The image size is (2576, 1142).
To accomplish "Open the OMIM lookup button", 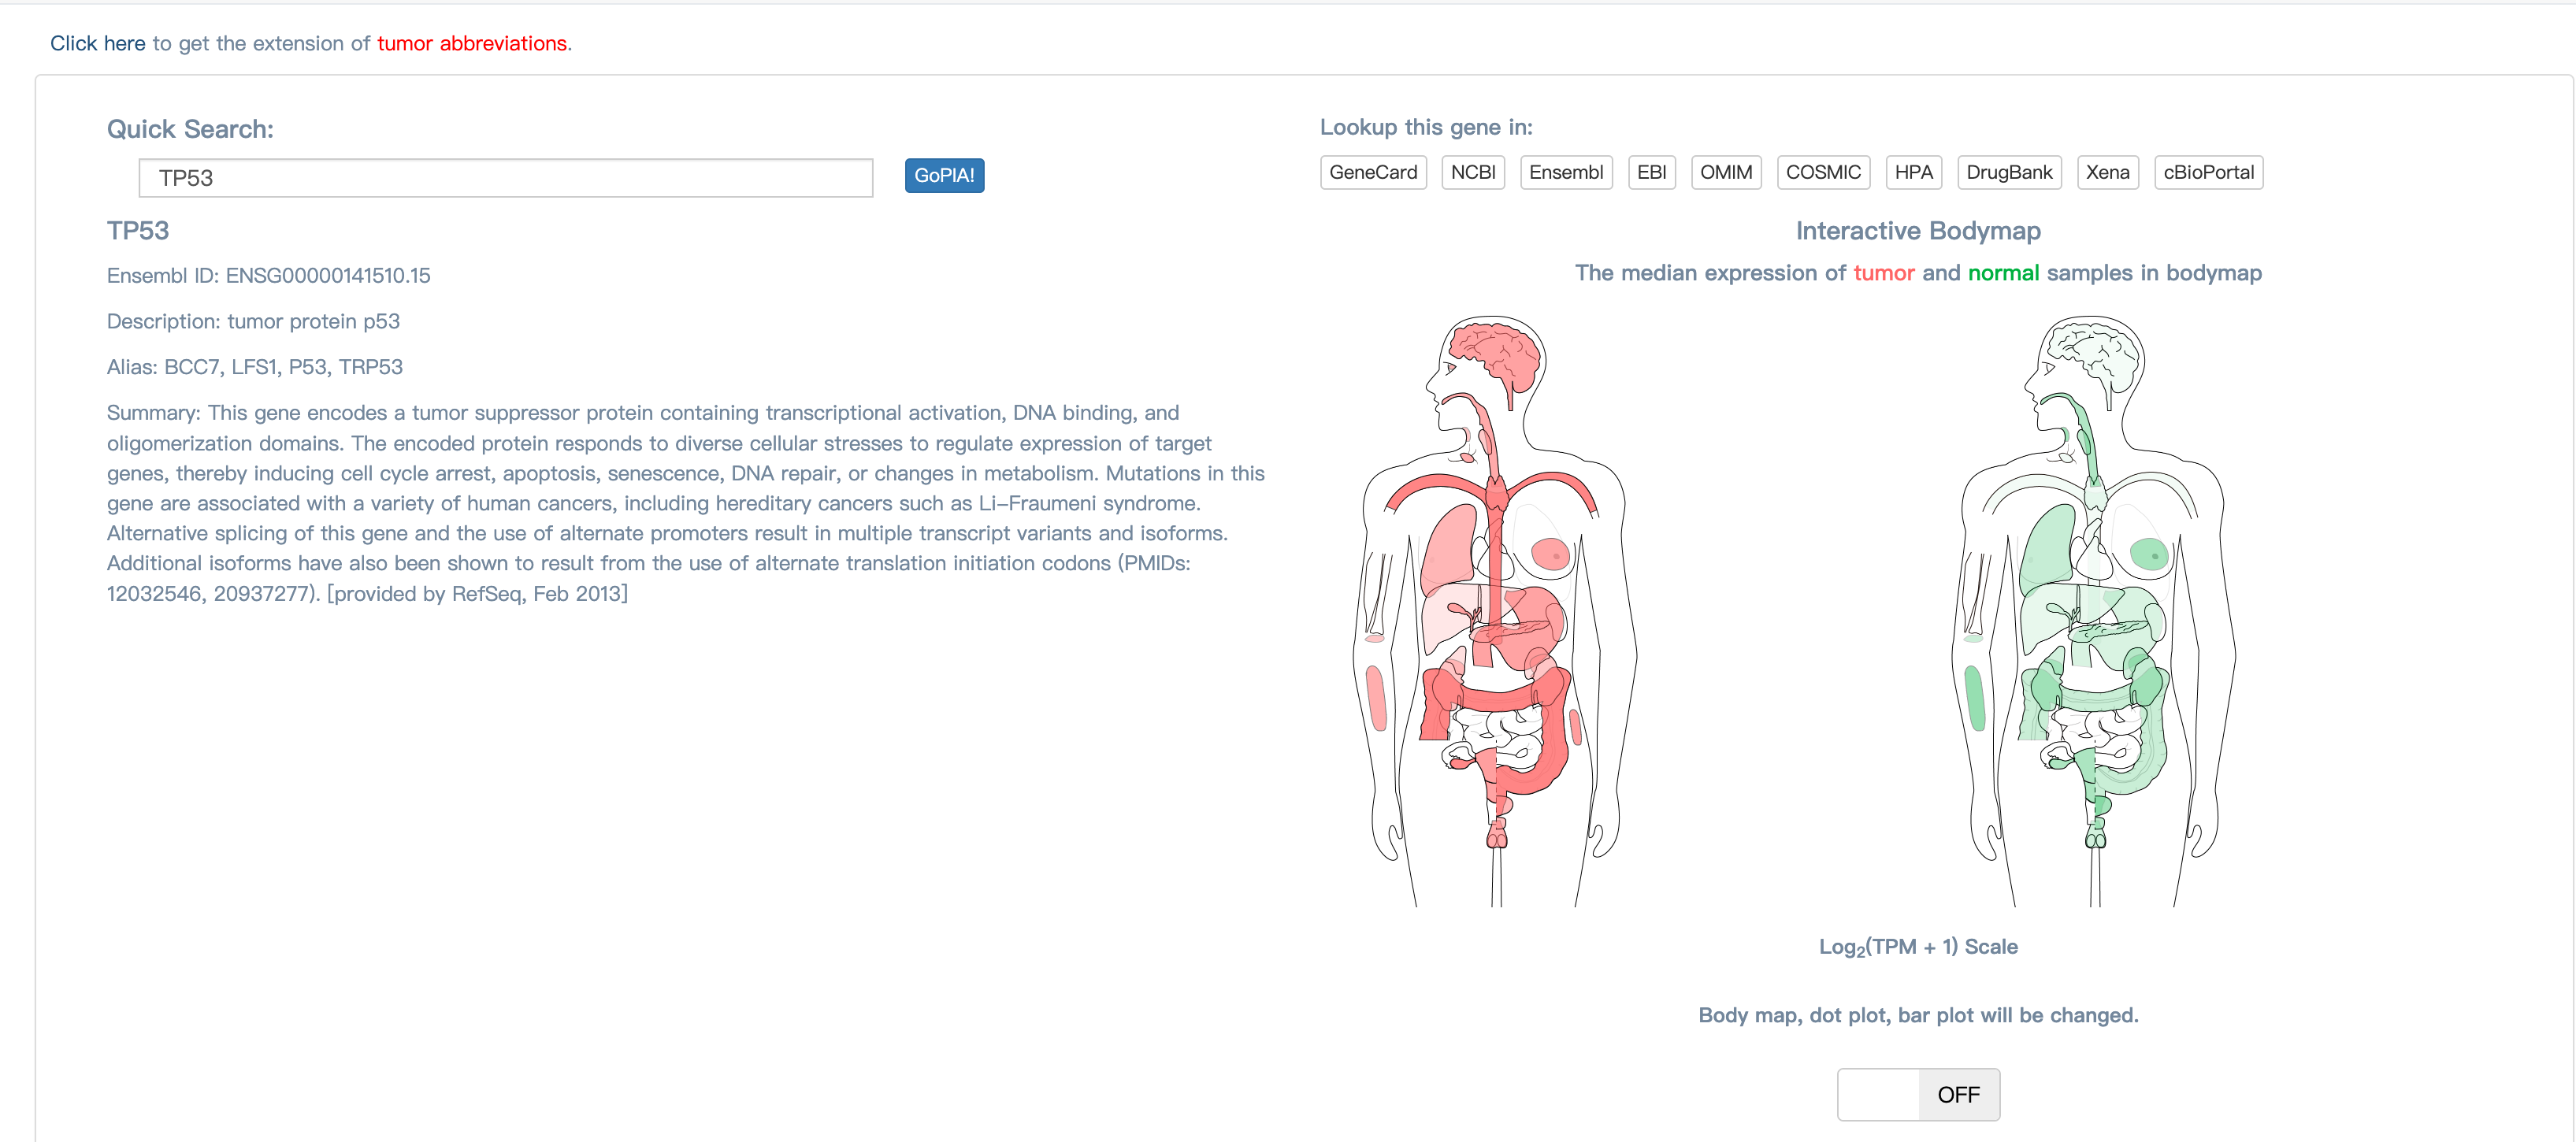I will (1725, 172).
